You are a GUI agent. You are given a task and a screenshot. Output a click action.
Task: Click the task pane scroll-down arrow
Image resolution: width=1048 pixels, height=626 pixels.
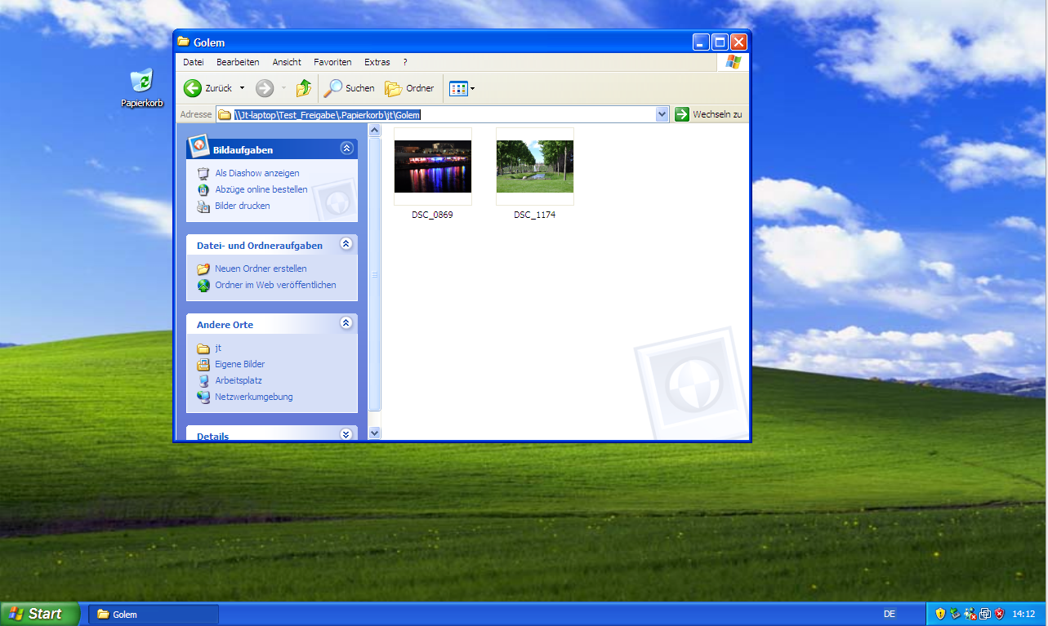click(375, 433)
